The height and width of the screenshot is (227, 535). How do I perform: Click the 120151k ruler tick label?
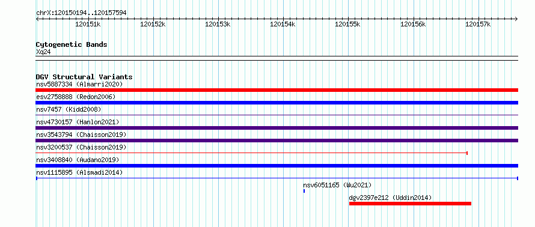point(88,25)
